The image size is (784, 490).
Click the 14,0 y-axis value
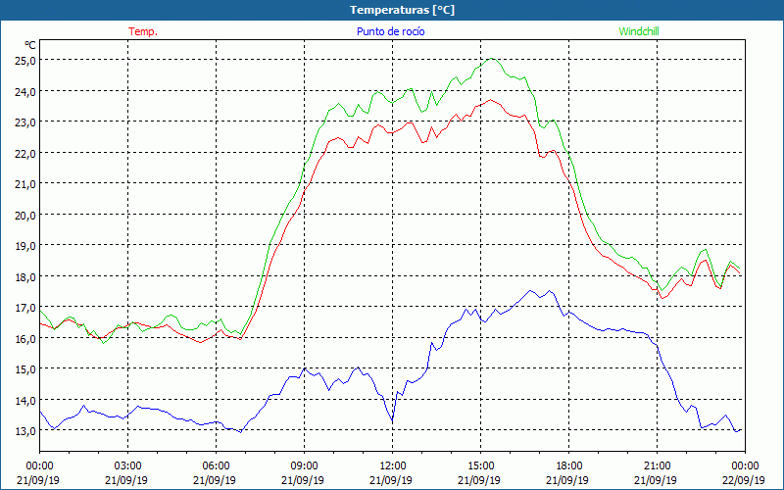(25, 400)
